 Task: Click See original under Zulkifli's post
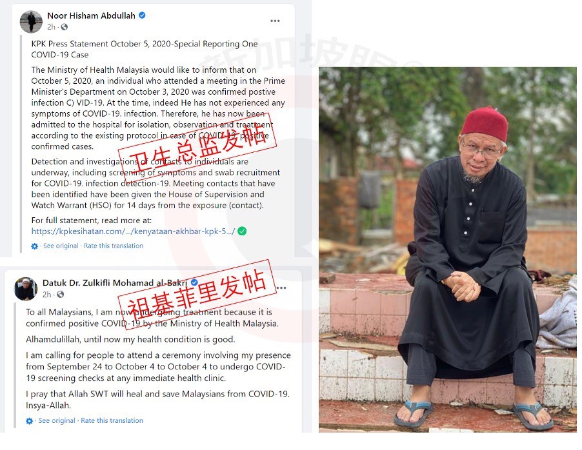[56, 420]
